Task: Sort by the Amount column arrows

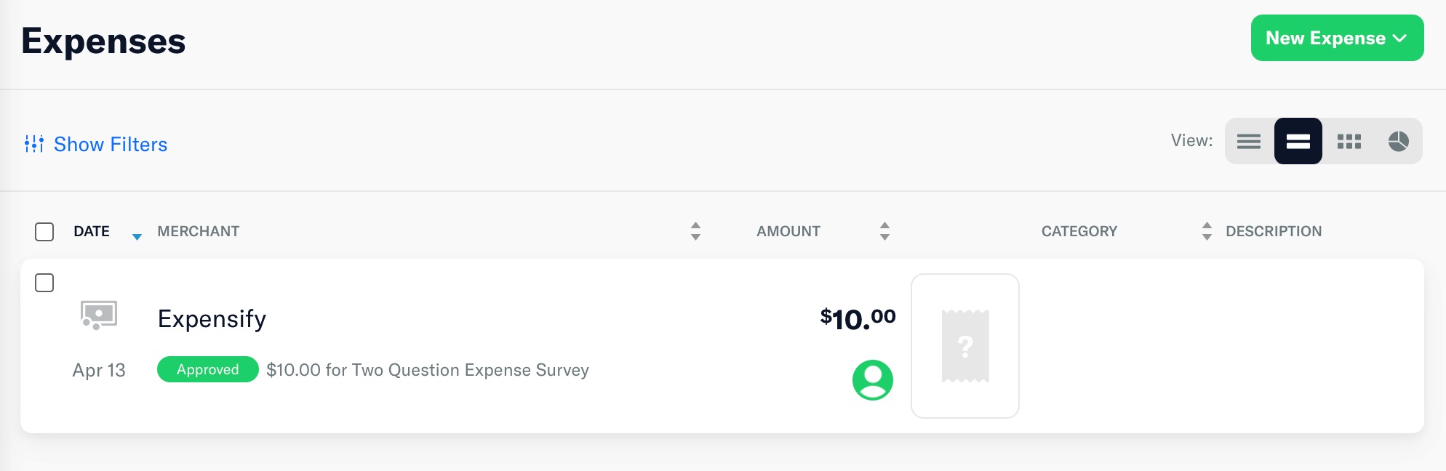Action: (x=884, y=231)
